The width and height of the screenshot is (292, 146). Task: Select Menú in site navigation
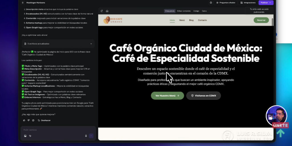pos(182,20)
